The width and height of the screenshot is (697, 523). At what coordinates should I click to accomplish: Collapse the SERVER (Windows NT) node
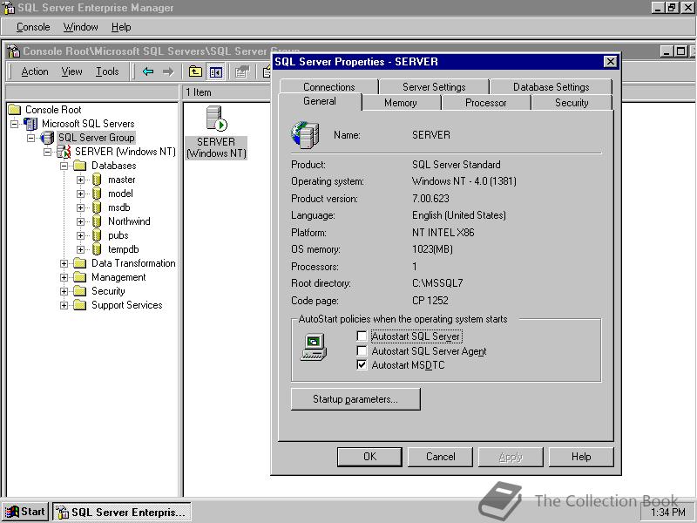pyautogui.click(x=47, y=152)
